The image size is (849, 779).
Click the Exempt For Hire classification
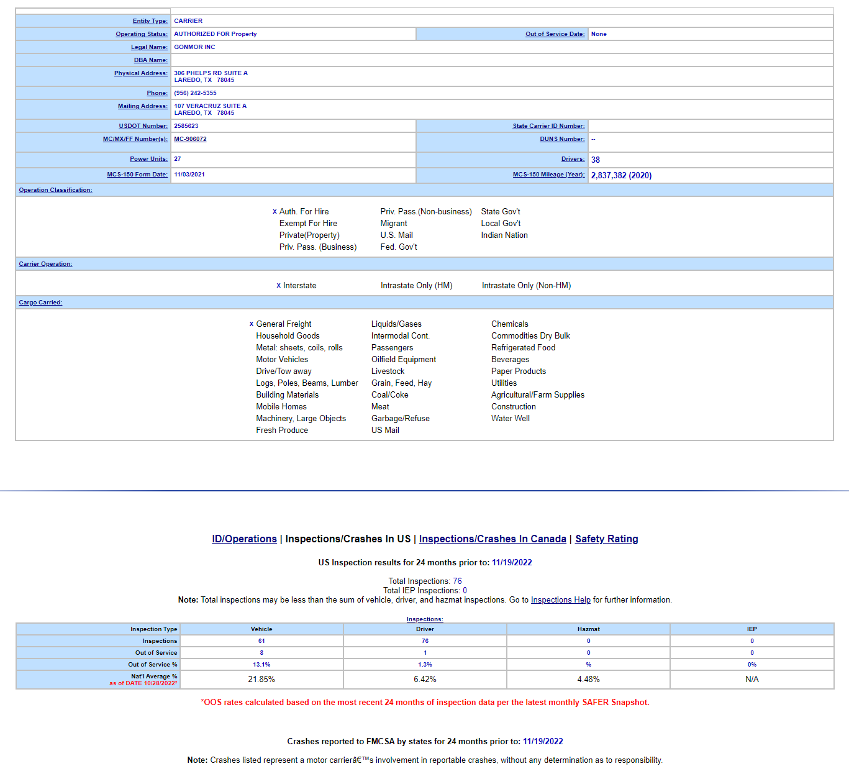coord(308,224)
